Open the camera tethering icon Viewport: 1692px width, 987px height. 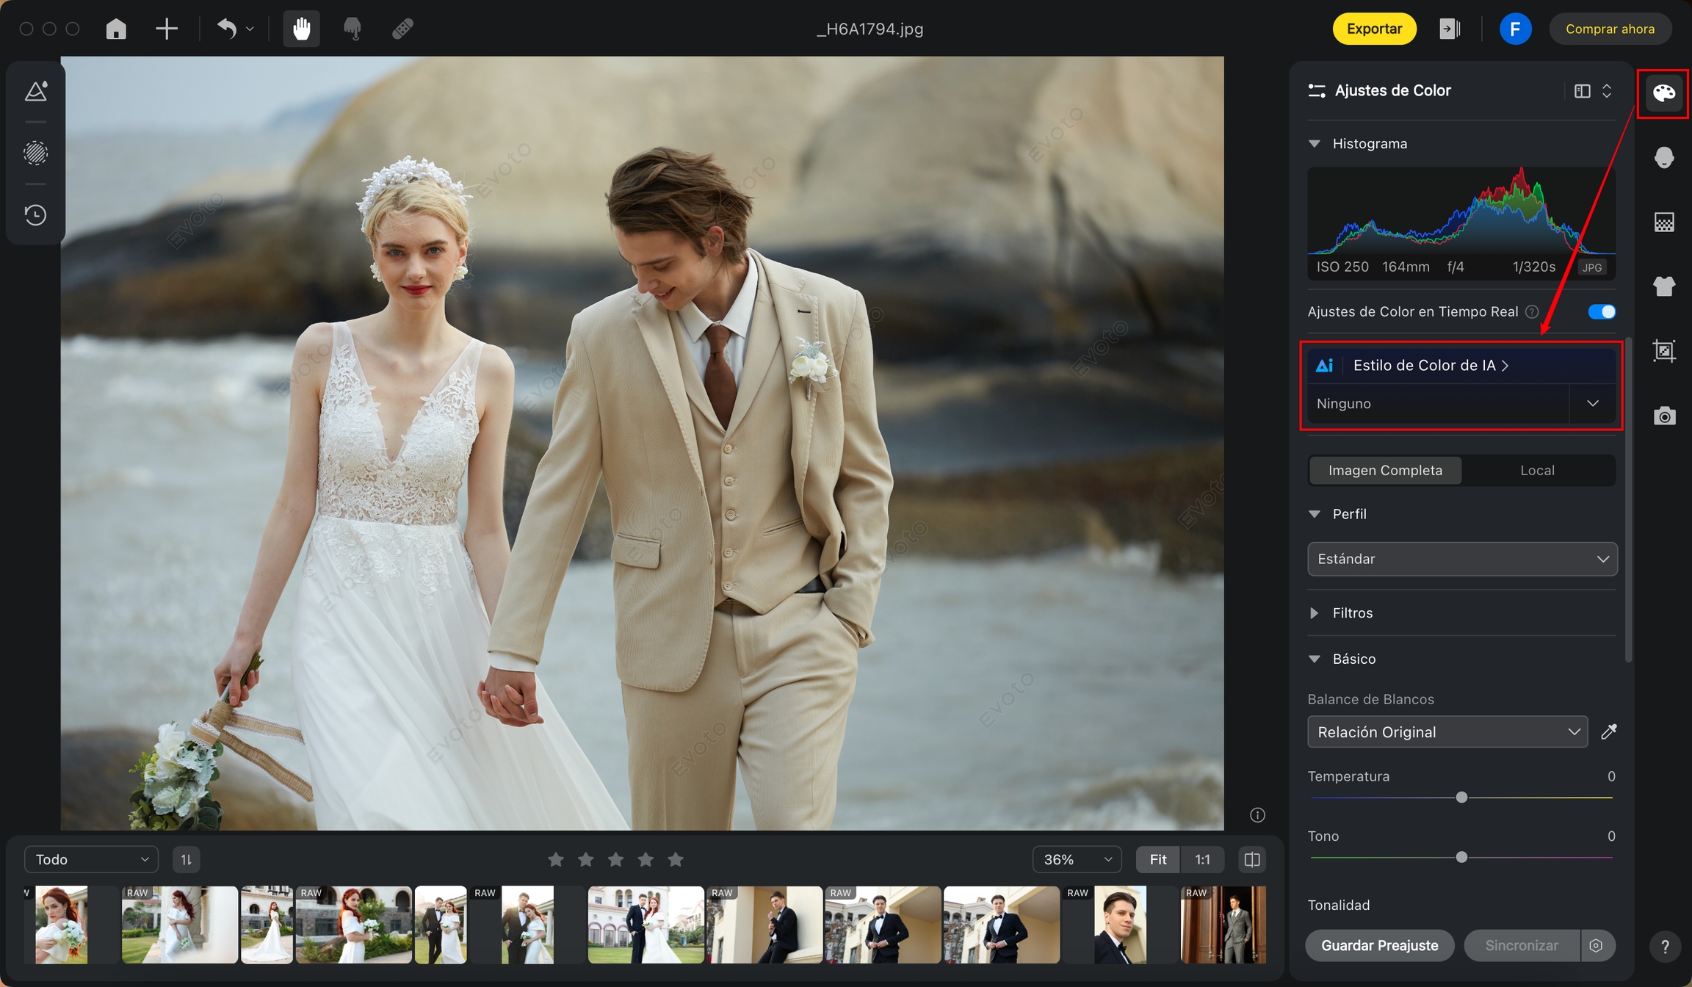click(x=1663, y=416)
